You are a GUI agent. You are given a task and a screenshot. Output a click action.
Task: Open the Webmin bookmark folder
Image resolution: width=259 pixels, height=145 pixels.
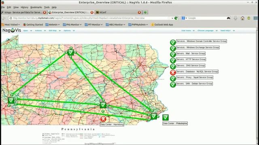point(53,25)
